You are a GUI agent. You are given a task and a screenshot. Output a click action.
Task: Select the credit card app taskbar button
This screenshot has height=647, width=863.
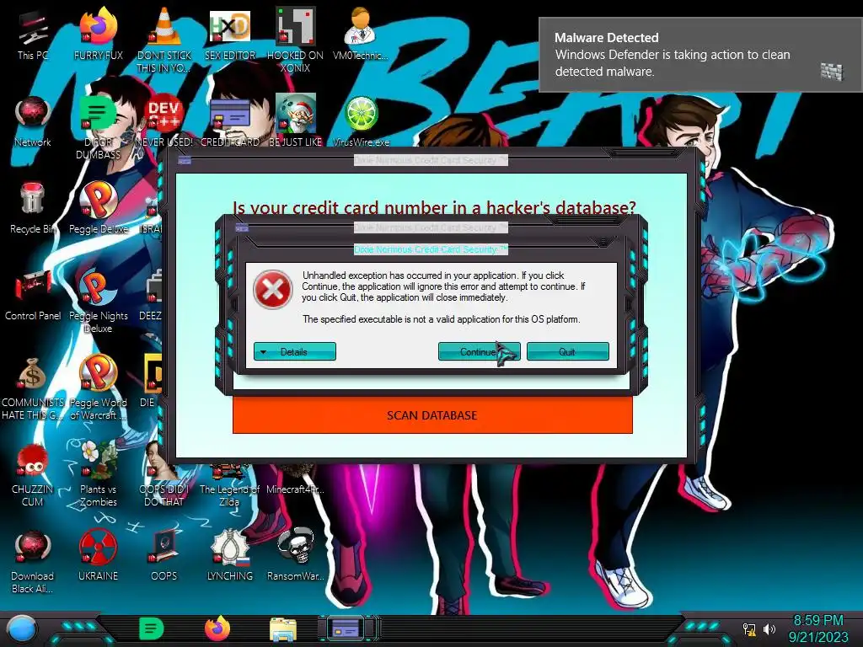[x=346, y=628]
